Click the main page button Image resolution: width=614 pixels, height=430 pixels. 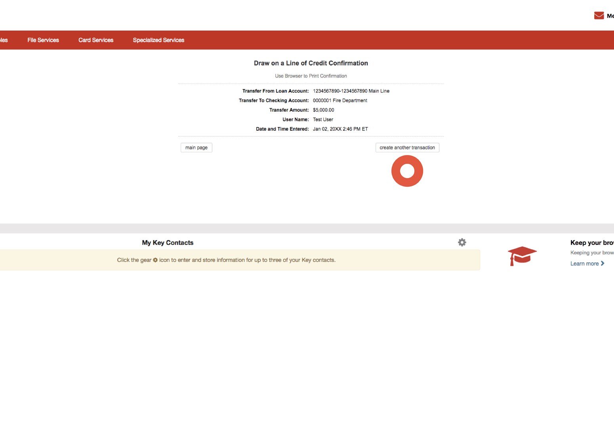196,147
